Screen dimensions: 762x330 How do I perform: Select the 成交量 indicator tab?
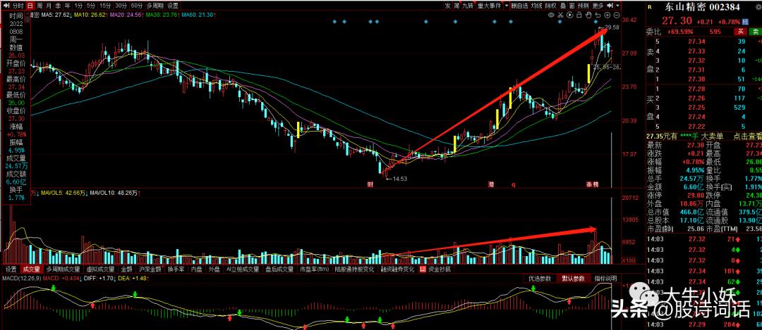coord(32,269)
